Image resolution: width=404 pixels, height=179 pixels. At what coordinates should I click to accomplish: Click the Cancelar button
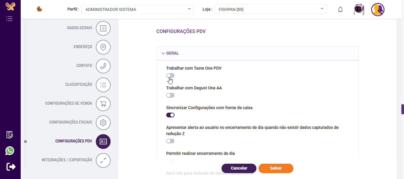(239, 168)
